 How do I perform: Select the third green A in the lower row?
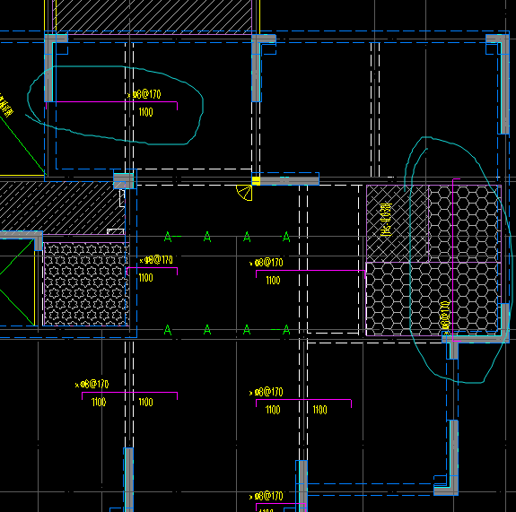point(247,330)
